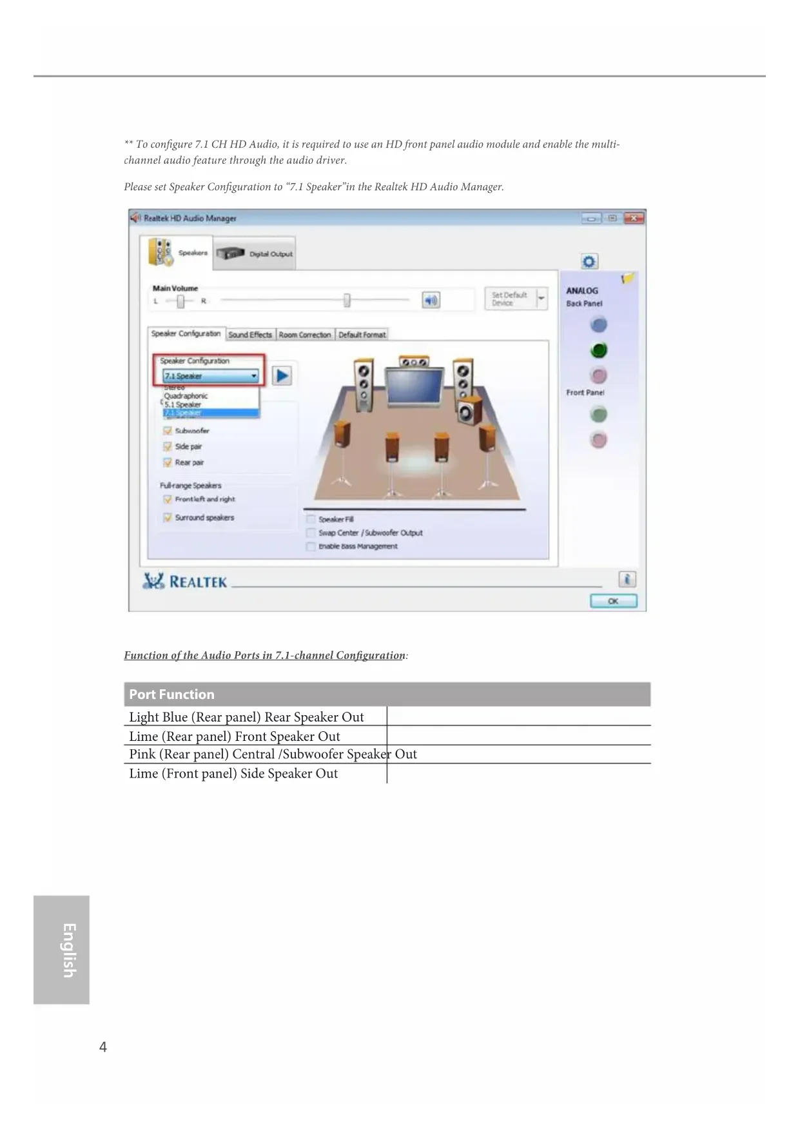Click the green back panel jack
Screen dimensions: 800x1131
[x=599, y=350]
